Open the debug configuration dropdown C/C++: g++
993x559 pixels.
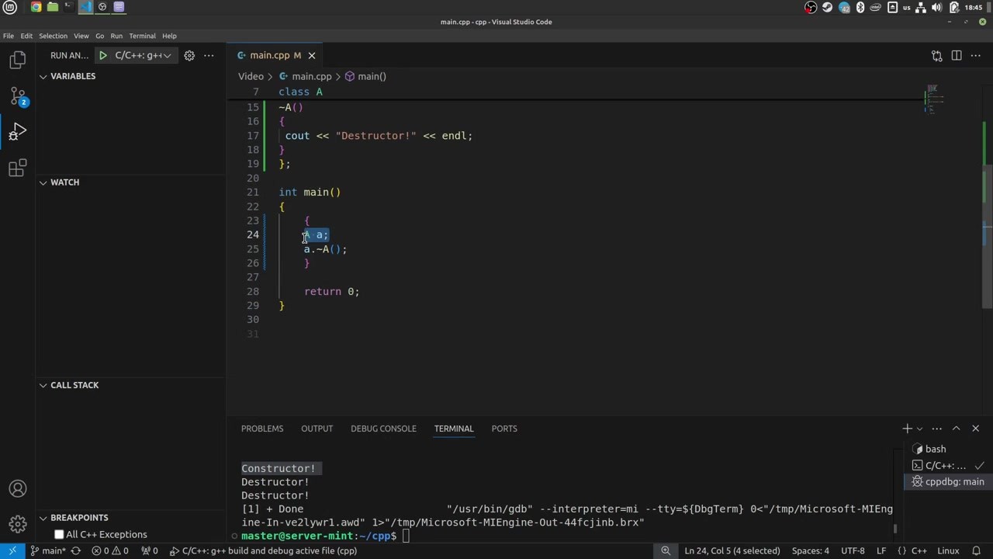click(143, 55)
